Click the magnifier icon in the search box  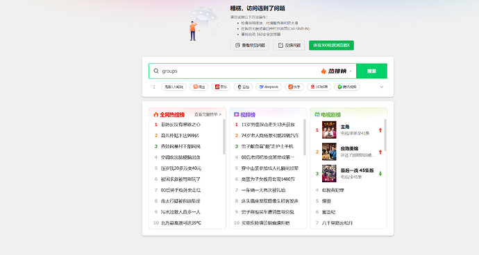pyautogui.click(x=156, y=71)
